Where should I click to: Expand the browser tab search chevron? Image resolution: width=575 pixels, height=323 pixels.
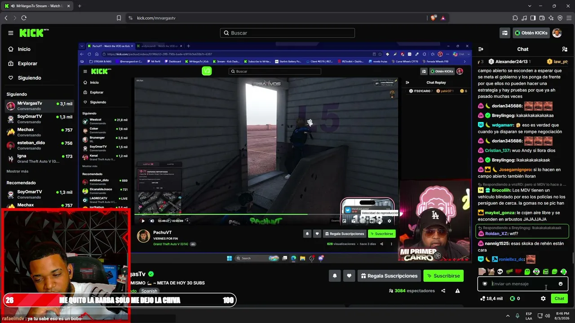coord(530,6)
